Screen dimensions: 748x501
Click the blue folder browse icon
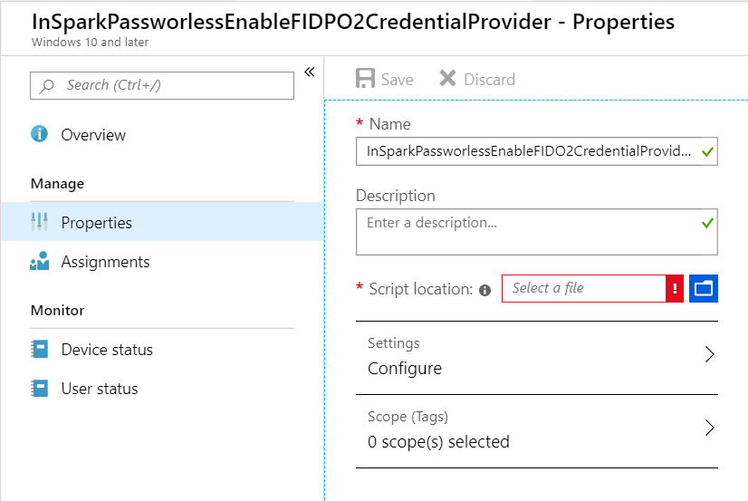point(703,288)
